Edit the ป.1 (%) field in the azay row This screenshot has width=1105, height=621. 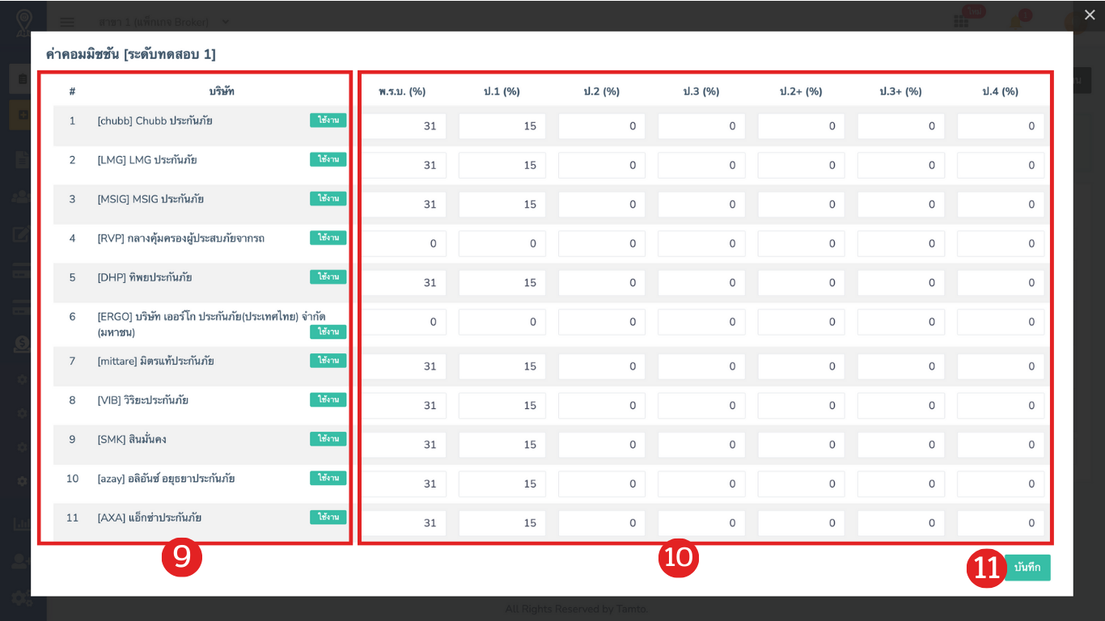click(502, 484)
